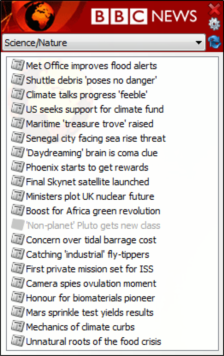Select 'Phoenix starts to get rewards' story
The height and width of the screenshot is (356, 224).
click(87, 168)
